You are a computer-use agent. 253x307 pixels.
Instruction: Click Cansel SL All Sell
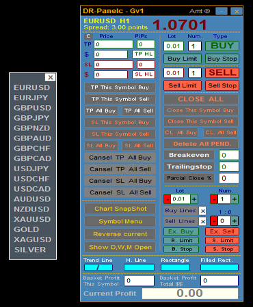pos(120,192)
